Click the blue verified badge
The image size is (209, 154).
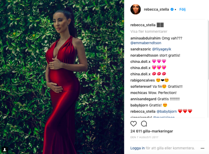click(x=172, y=9)
